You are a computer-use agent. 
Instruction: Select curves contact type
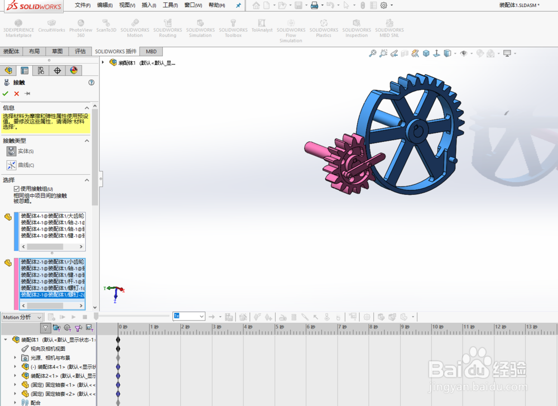tap(11, 165)
